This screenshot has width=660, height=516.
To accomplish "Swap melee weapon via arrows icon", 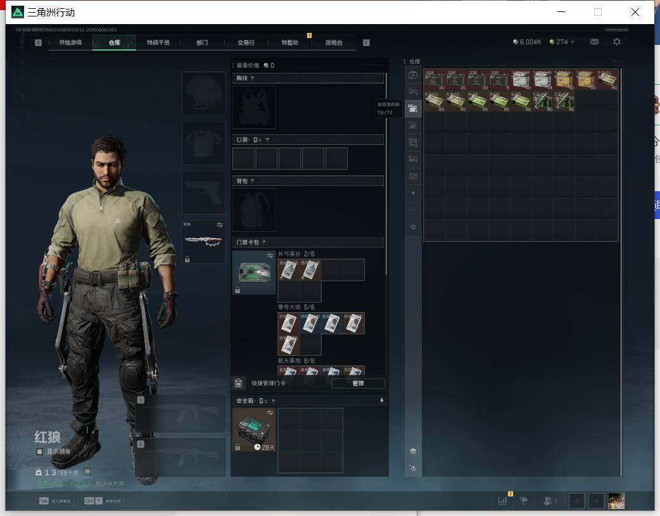I will 220,225.
